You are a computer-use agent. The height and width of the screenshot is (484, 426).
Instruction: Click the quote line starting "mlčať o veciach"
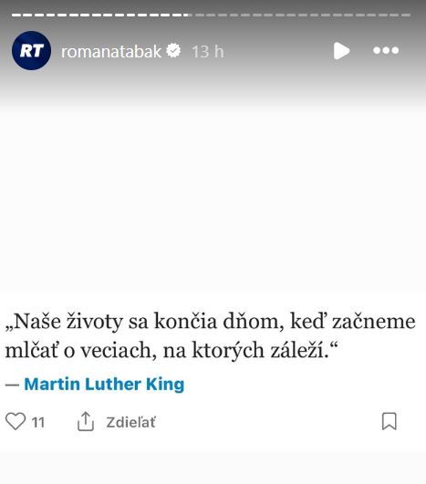pyautogui.click(x=171, y=351)
